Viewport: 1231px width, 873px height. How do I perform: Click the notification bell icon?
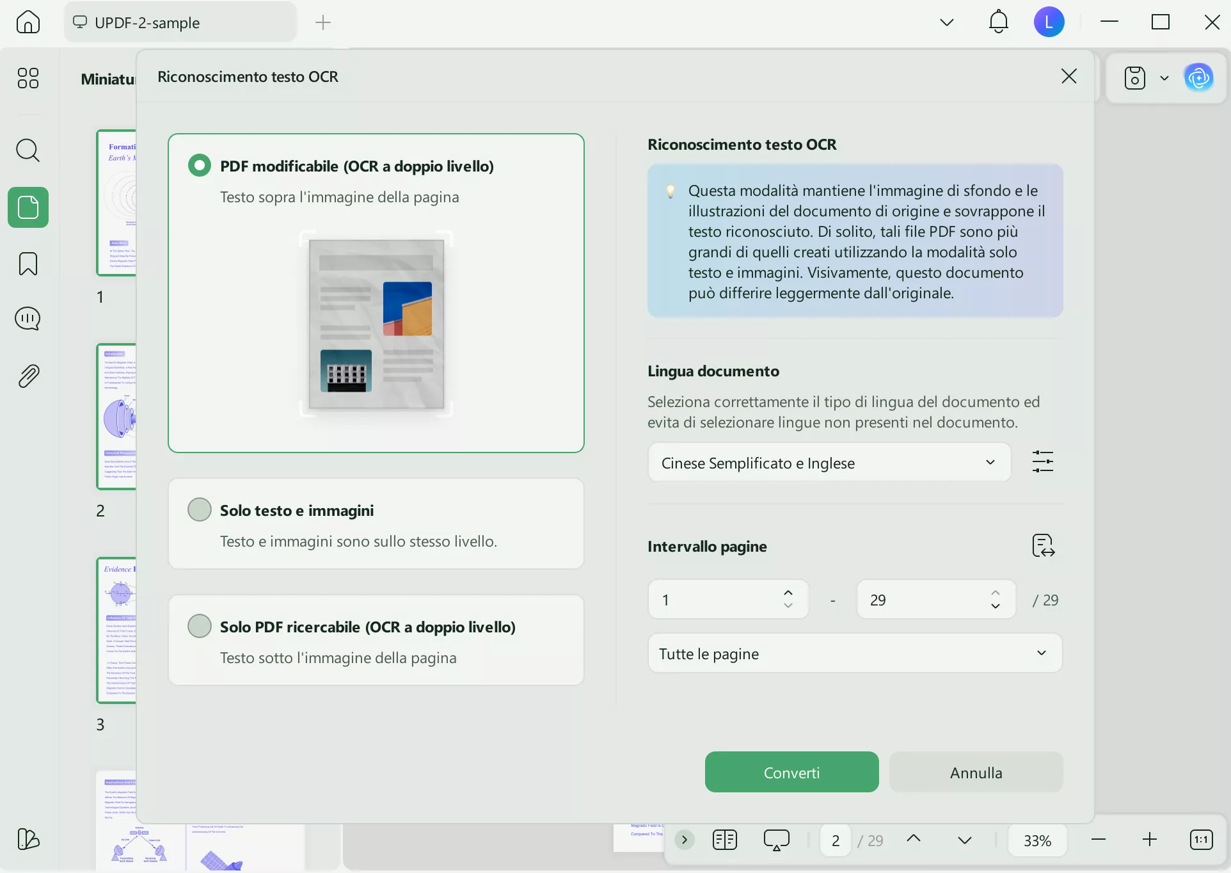998,22
